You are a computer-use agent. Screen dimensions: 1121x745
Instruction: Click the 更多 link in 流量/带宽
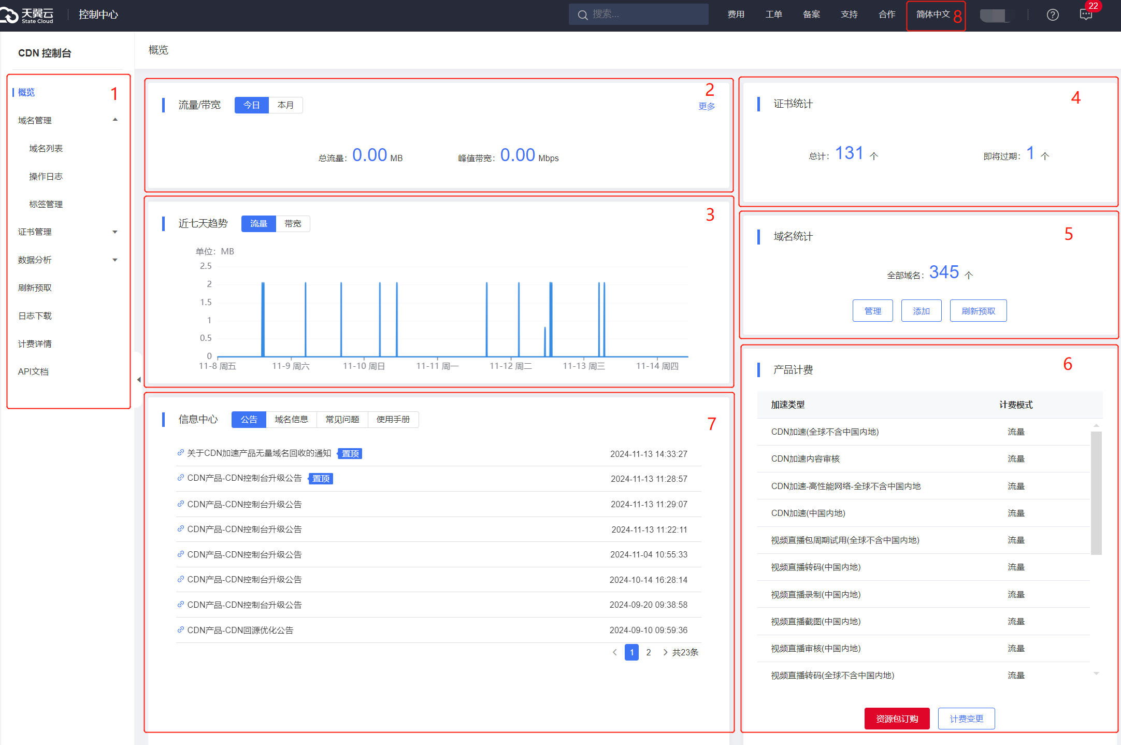click(707, 106)
